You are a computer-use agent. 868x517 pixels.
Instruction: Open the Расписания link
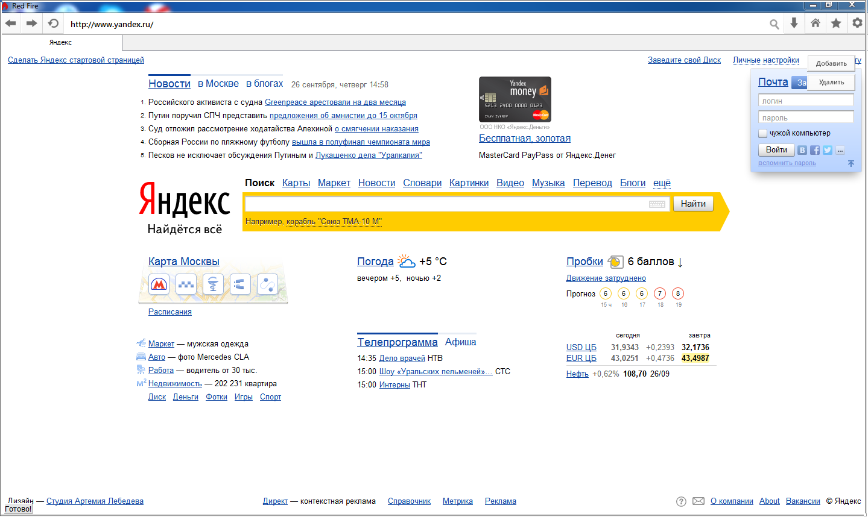click(x=170, y=312)
